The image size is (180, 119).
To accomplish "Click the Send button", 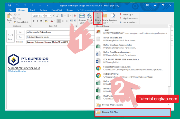I will click(x=11, y=36).
